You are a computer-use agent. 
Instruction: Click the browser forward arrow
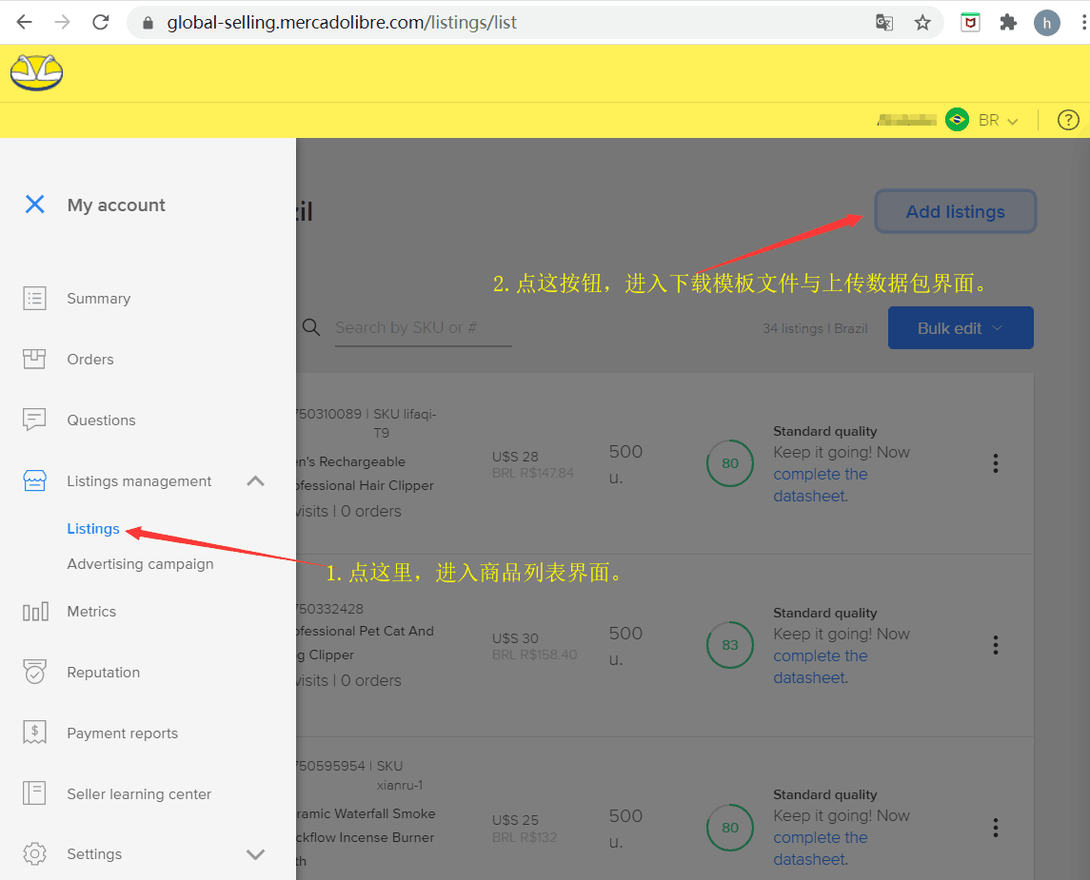coord(63,22)
